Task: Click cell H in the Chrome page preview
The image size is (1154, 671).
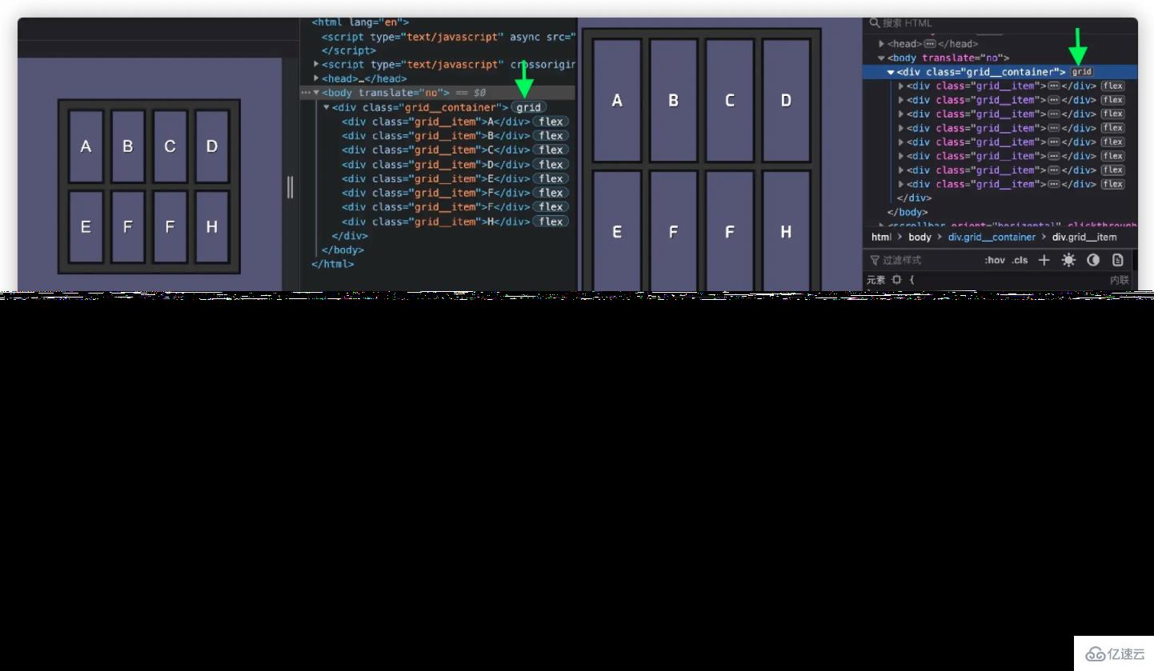Action: coord(212,227)
